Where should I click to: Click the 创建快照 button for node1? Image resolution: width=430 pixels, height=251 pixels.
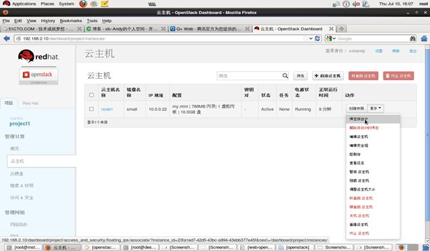(x=356, y=108)
